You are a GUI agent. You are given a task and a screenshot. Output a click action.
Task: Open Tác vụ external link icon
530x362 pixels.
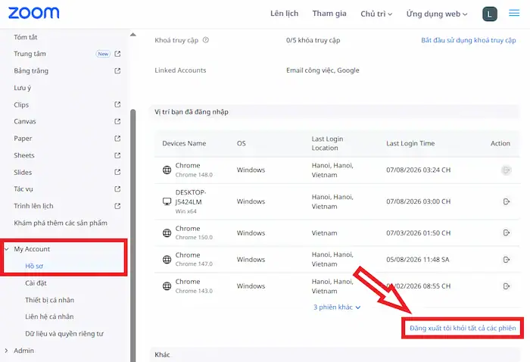point(117,189)
